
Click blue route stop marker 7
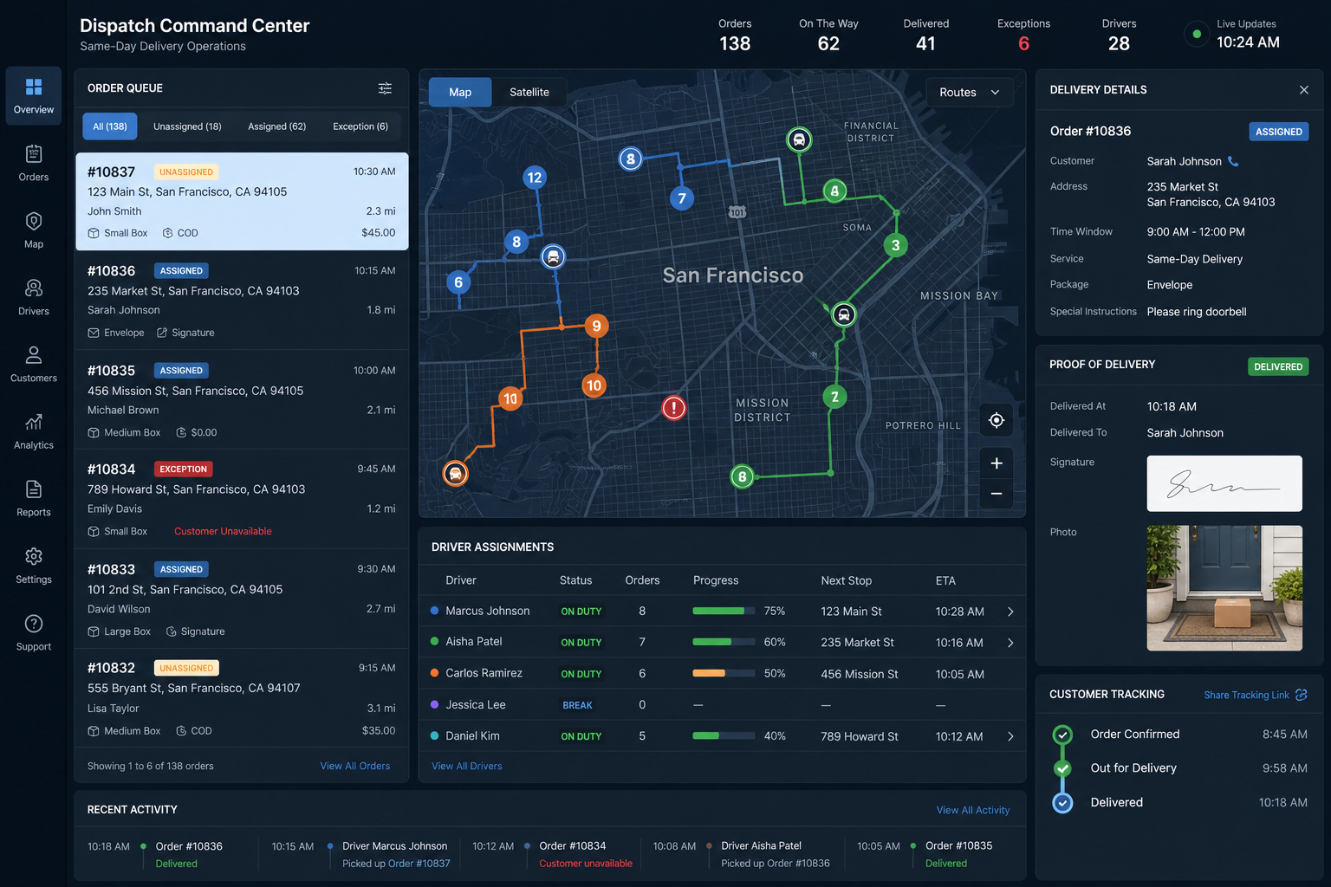682,198
